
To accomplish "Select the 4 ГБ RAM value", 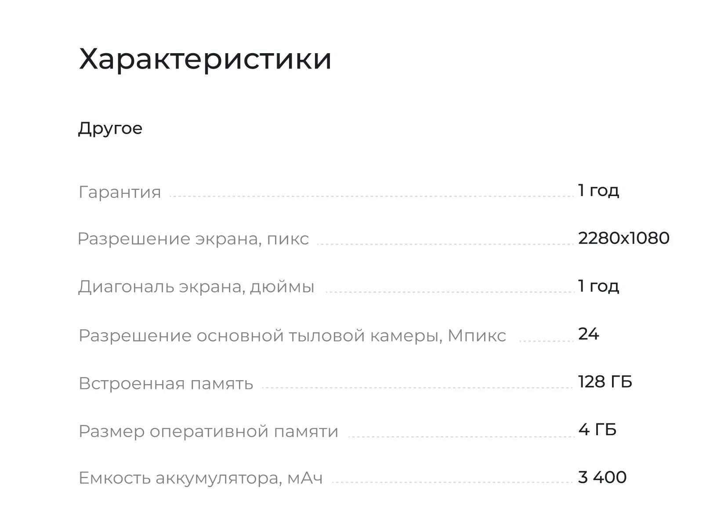I will 597,429.
